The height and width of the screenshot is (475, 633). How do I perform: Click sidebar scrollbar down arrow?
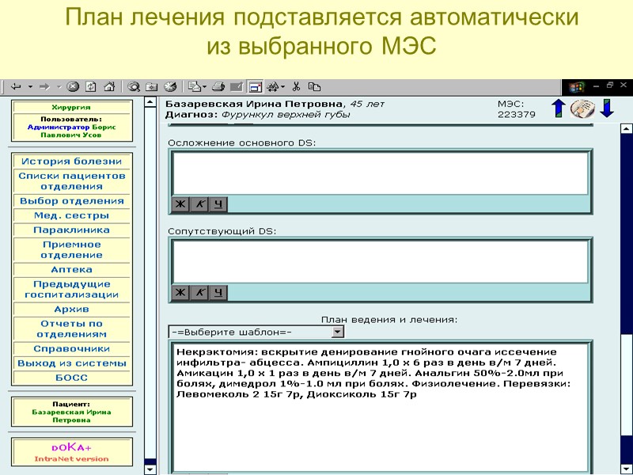[x=150, y=469]
